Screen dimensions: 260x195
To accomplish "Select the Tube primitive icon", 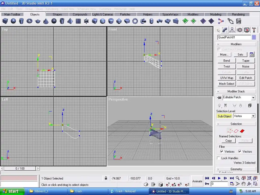I will tap(62, 21).
